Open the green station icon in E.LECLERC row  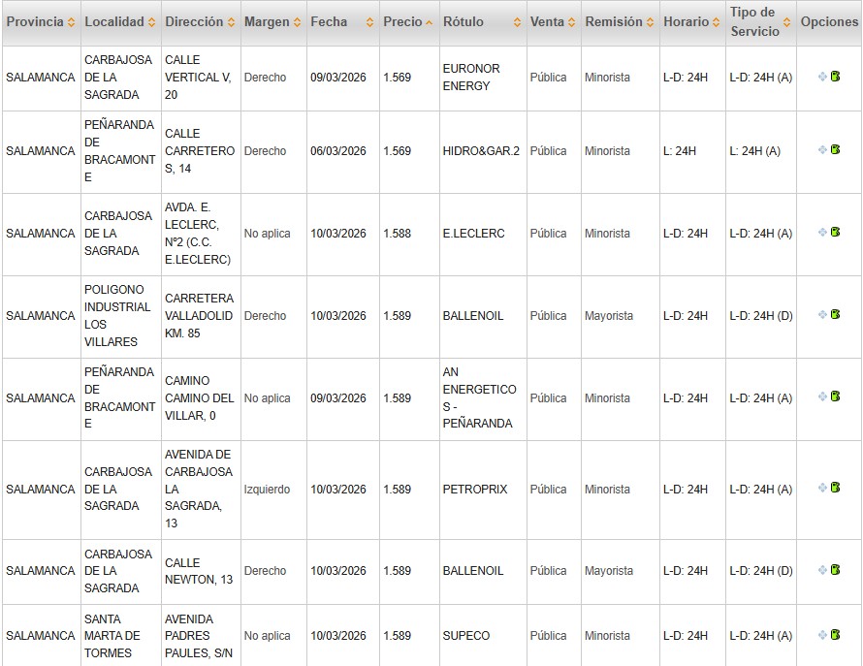836,233
